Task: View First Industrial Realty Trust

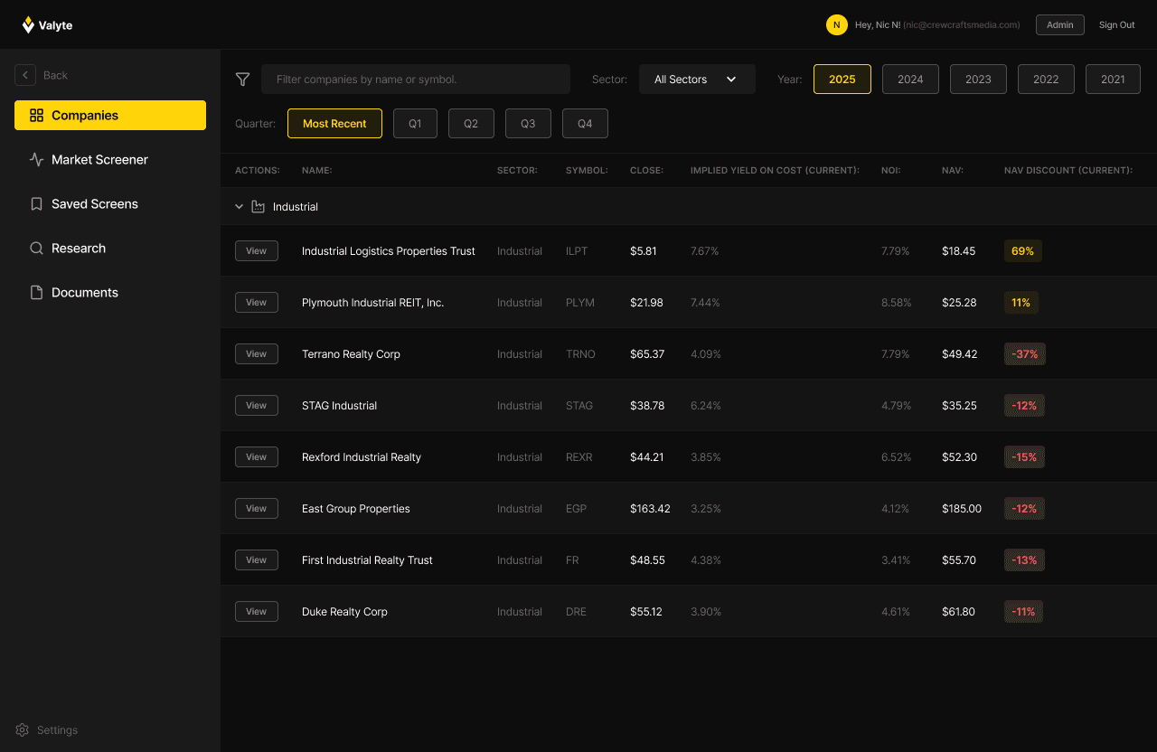Action: click(x=257, y=560)
